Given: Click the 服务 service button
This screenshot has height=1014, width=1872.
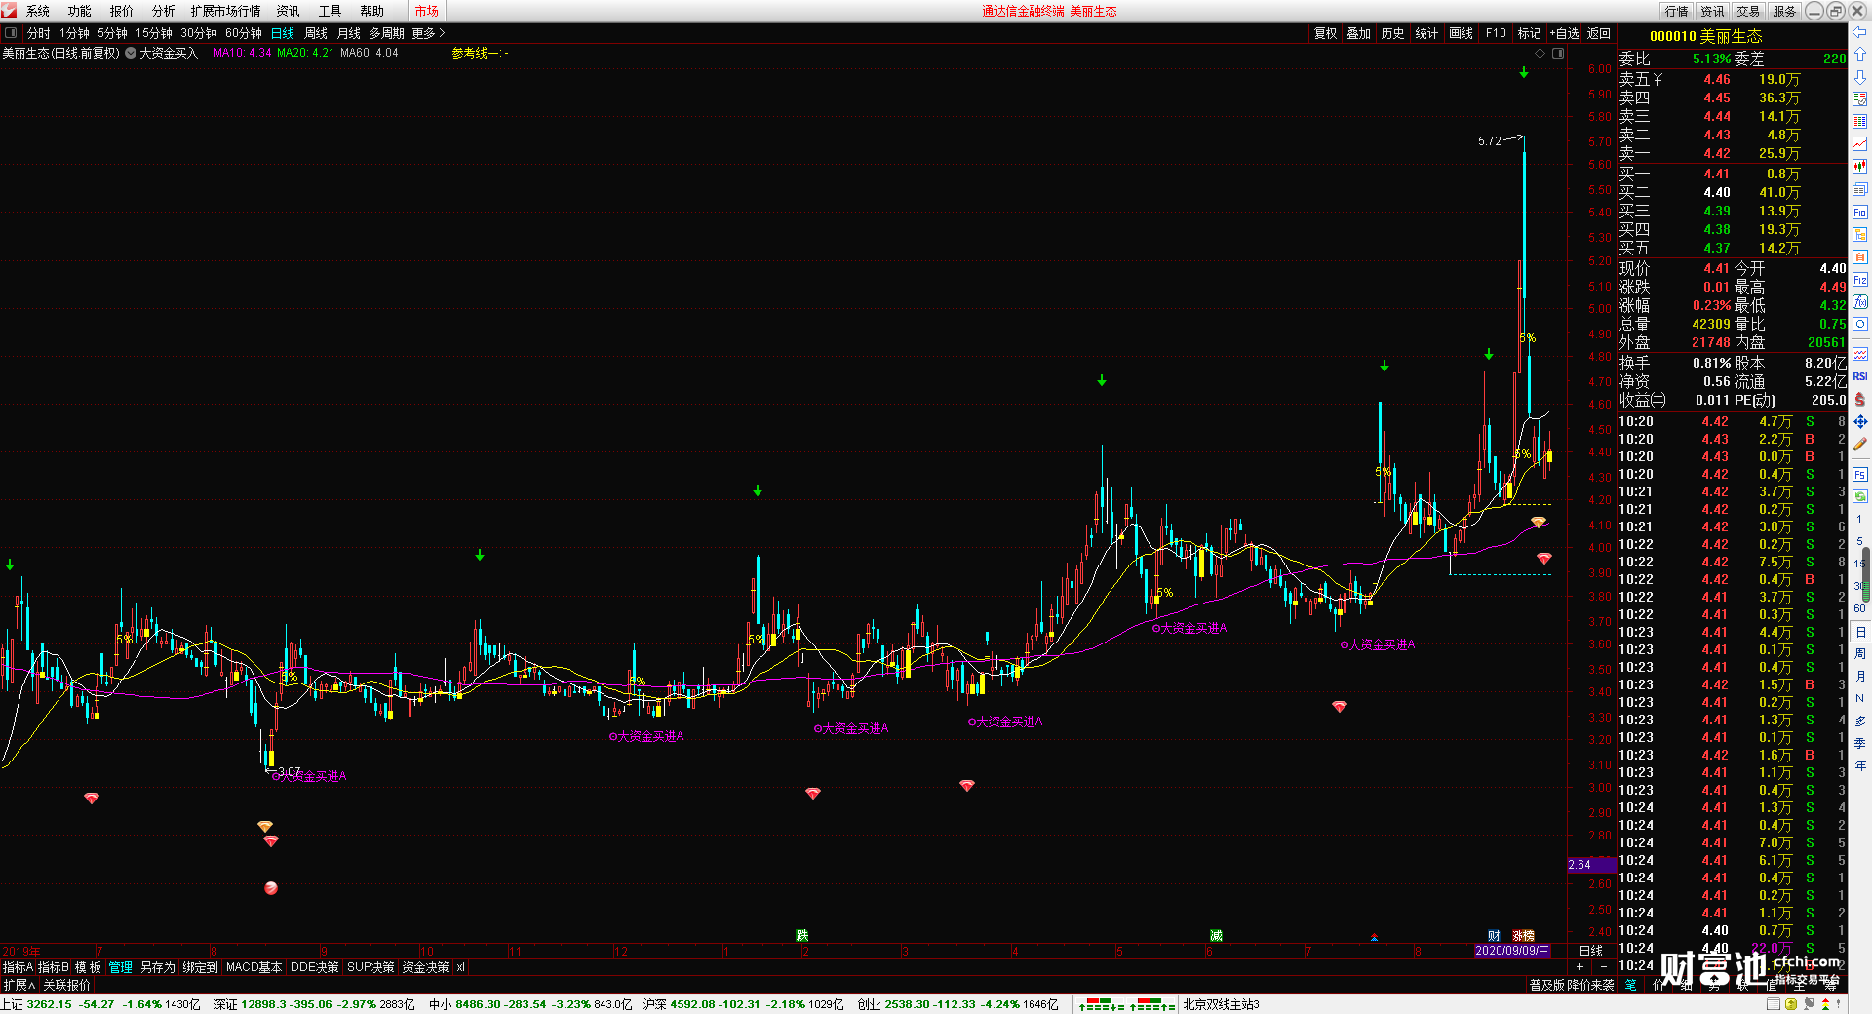Looking at the screenshot, I should click(x=1784, y=11).
